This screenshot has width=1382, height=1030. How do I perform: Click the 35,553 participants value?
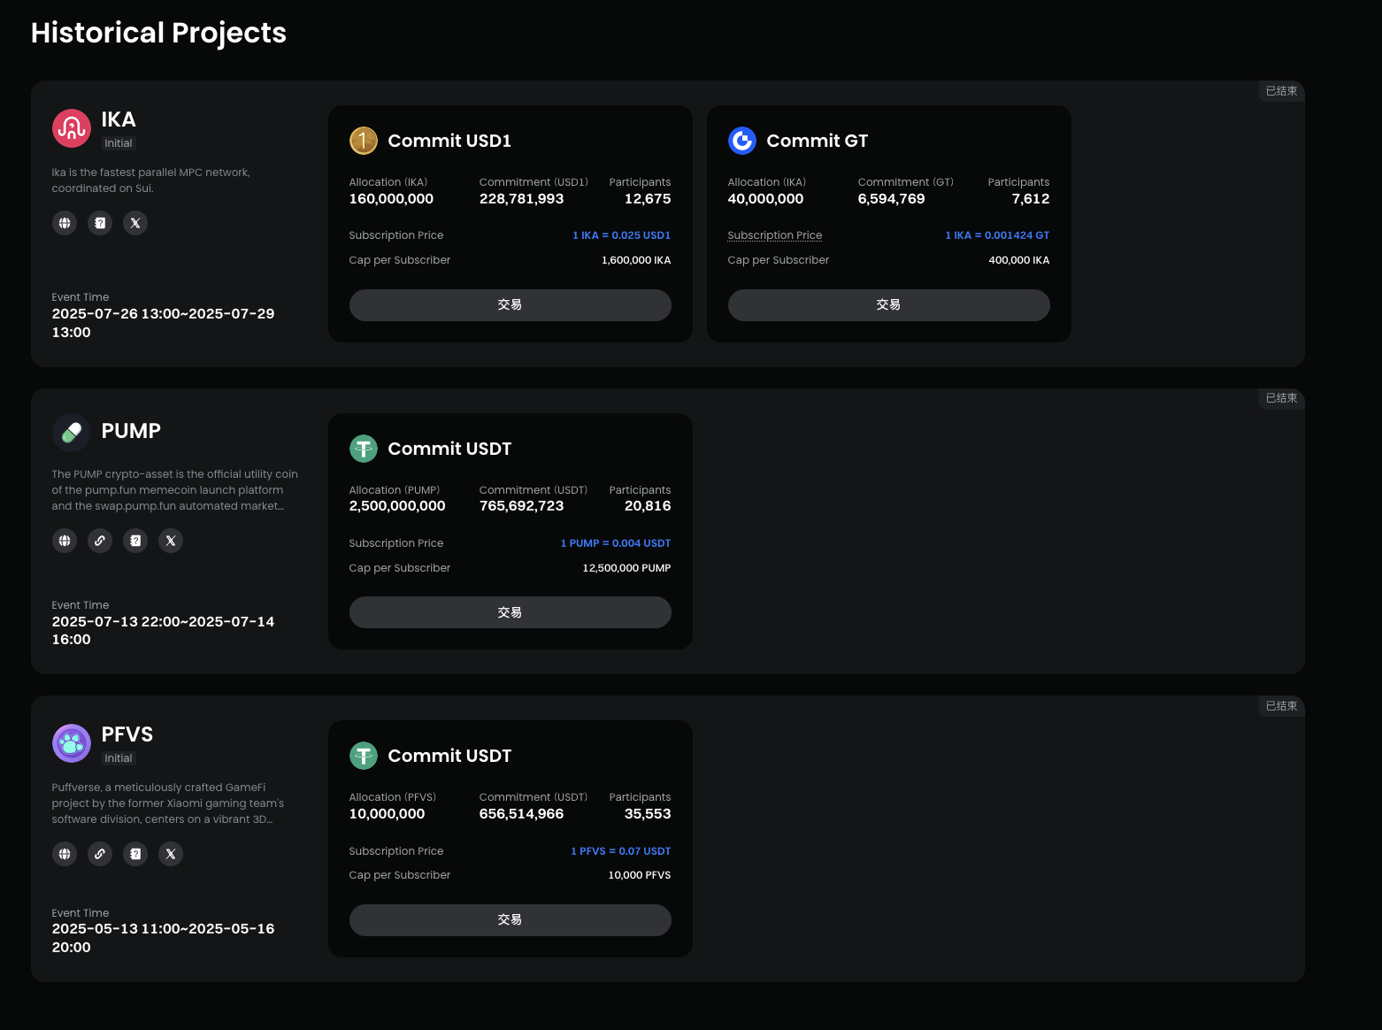648,814
